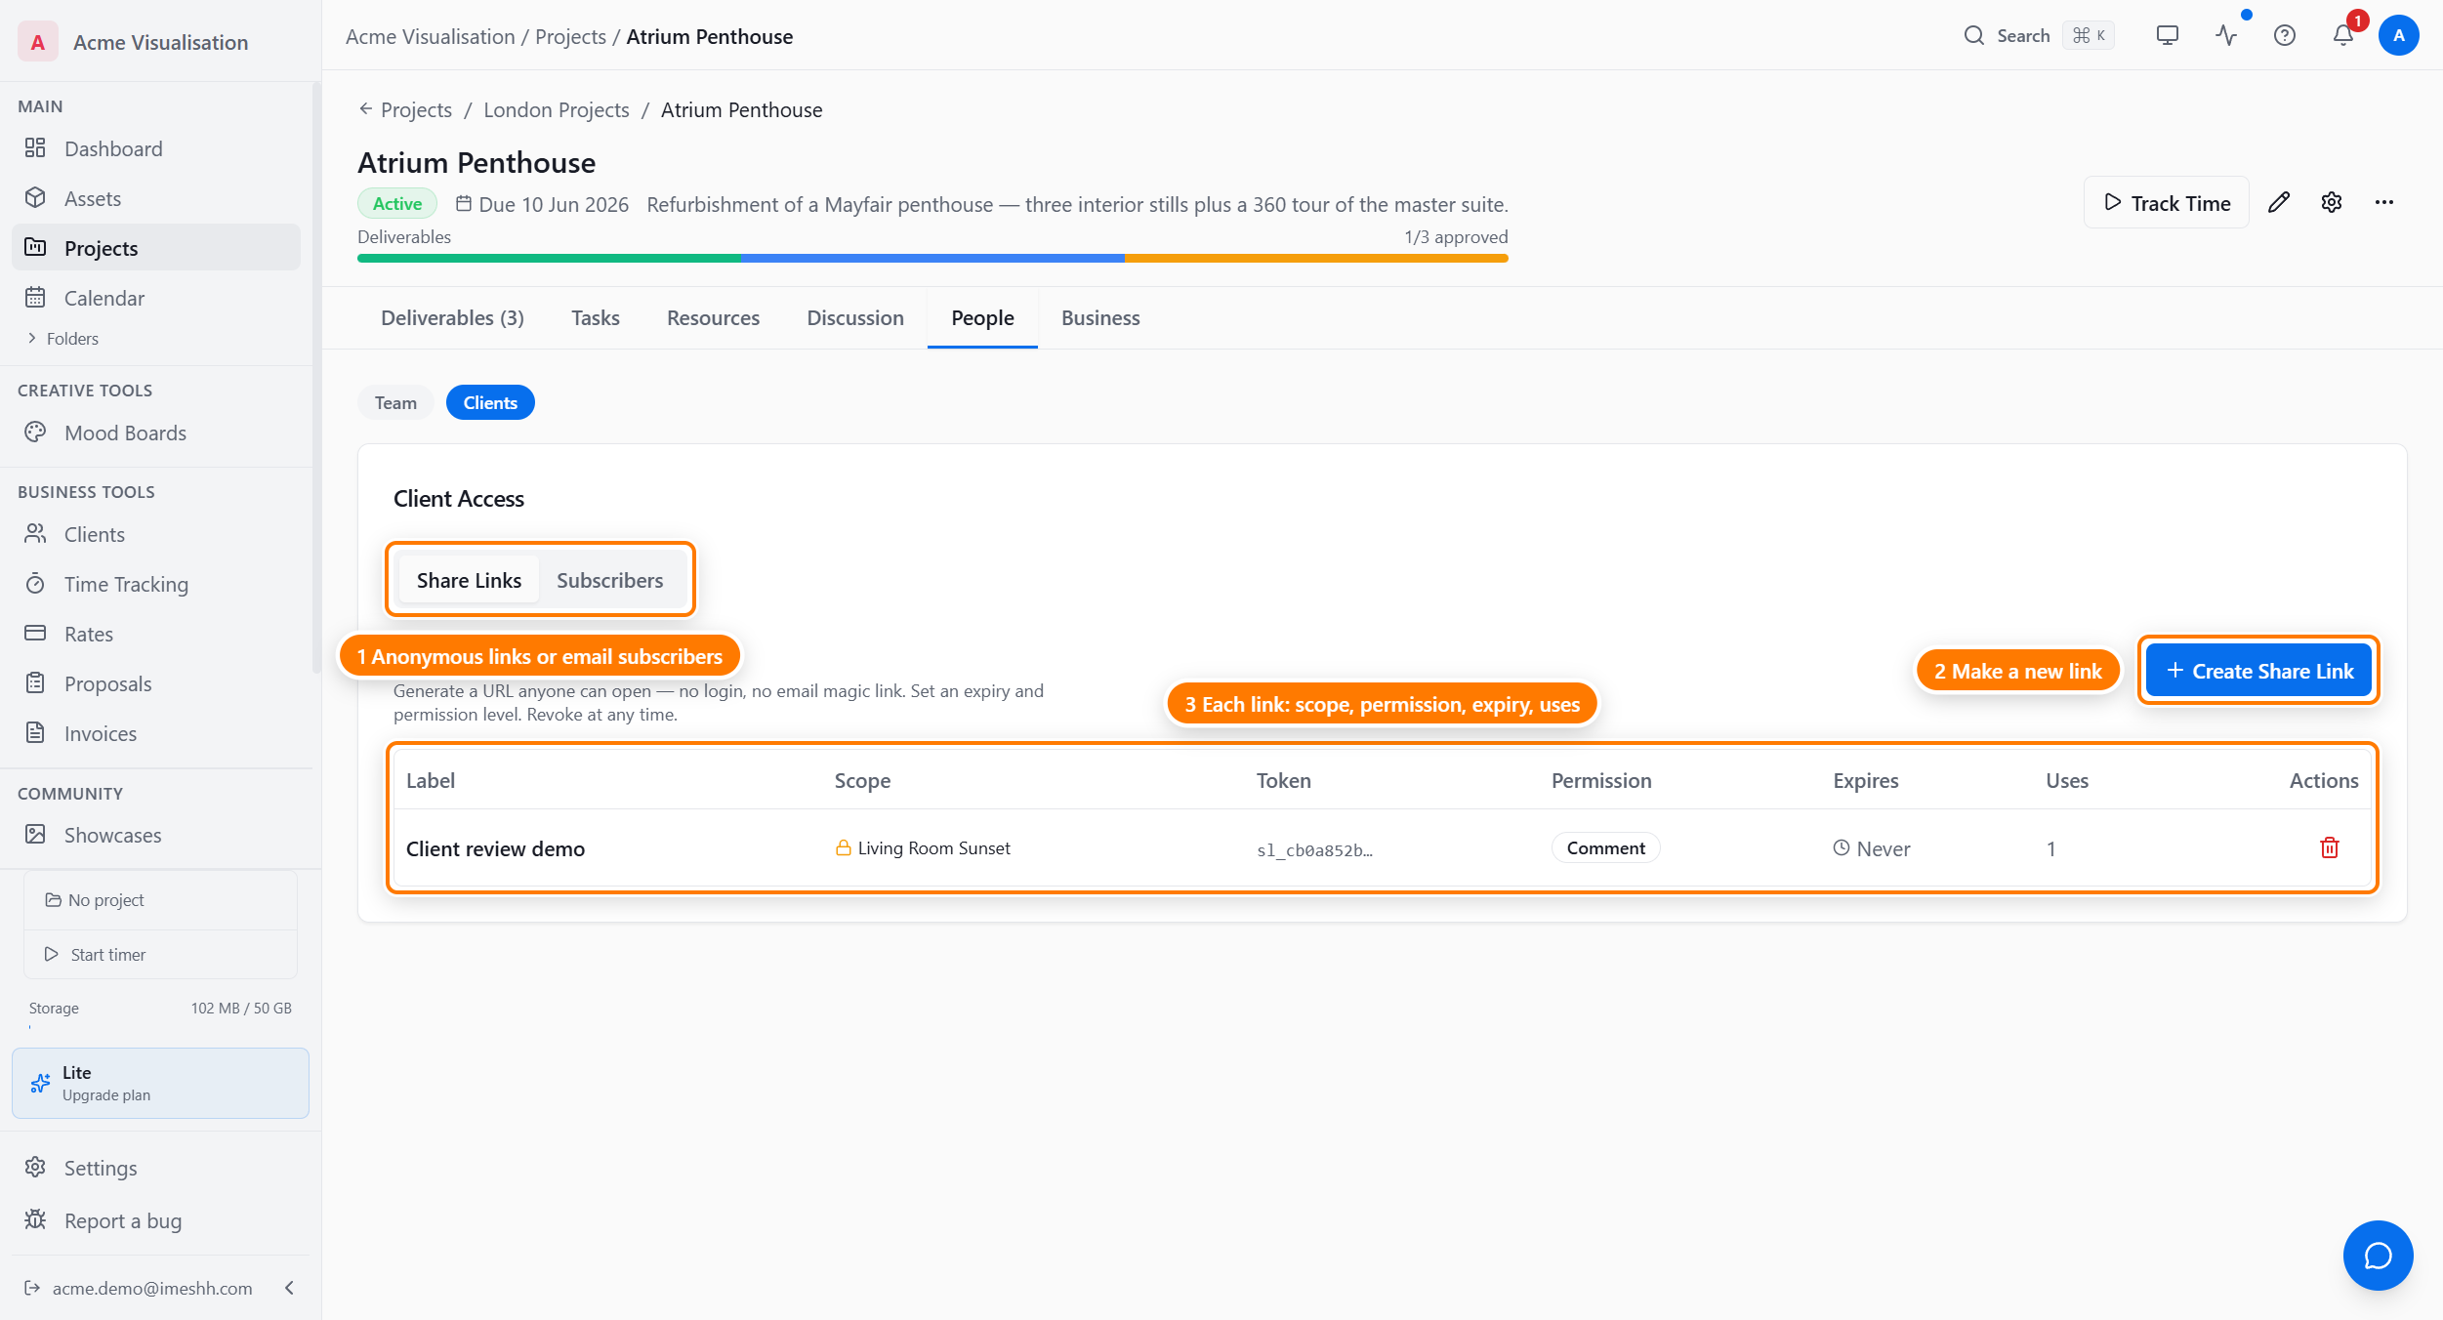Open project settings gear icon
2443x1320 pixels.
coord(2332,202)
